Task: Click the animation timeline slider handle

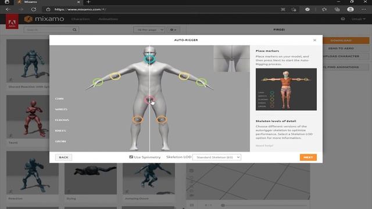Action: click(223, 205)
